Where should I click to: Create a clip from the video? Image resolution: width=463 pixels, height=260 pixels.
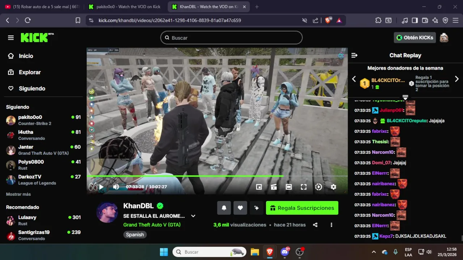click(x=274, y=187)
